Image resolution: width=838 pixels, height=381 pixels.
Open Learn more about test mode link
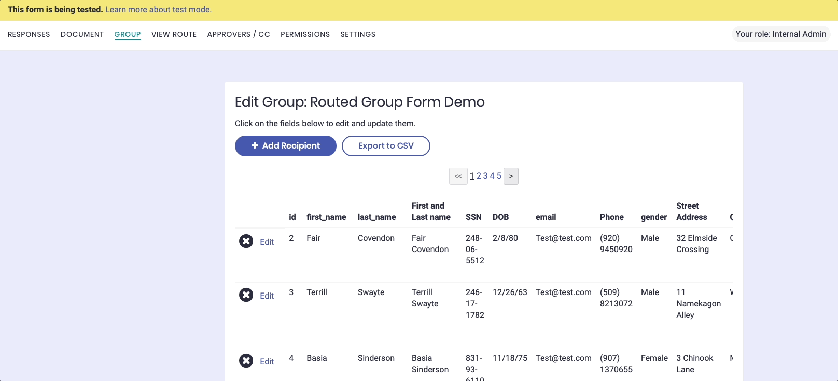tap(158, 9)
